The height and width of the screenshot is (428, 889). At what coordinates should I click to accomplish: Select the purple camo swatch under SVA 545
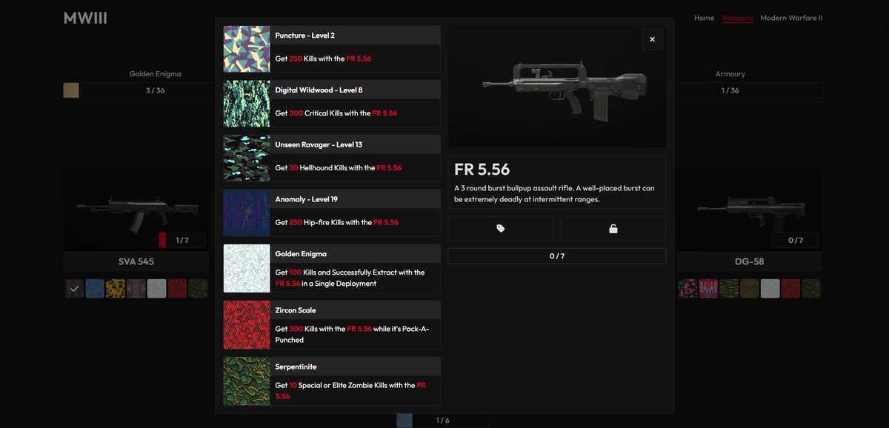pos(136,288)
